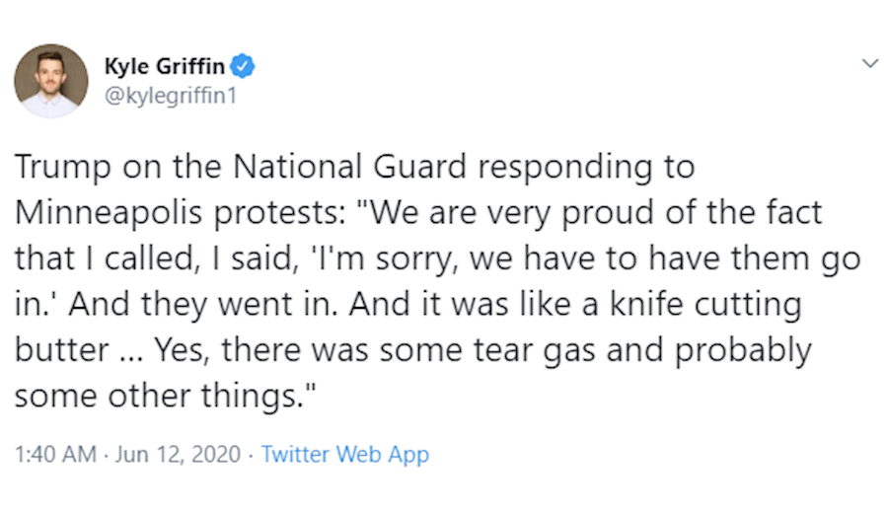Click Kyle Griffin's profile avatar photo
The image size is (888, 513).
pos(51,80)
